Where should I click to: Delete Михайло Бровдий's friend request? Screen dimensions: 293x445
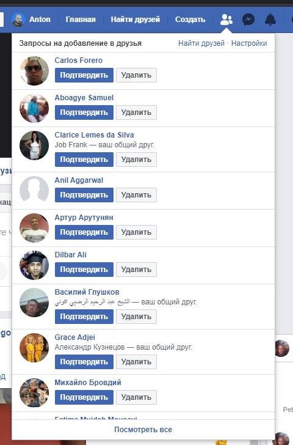pyautogui.click(x=136, y=397)
